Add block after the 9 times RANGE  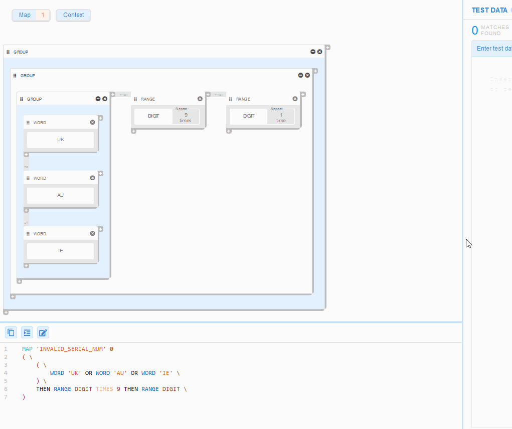click(x=208, y=95)
